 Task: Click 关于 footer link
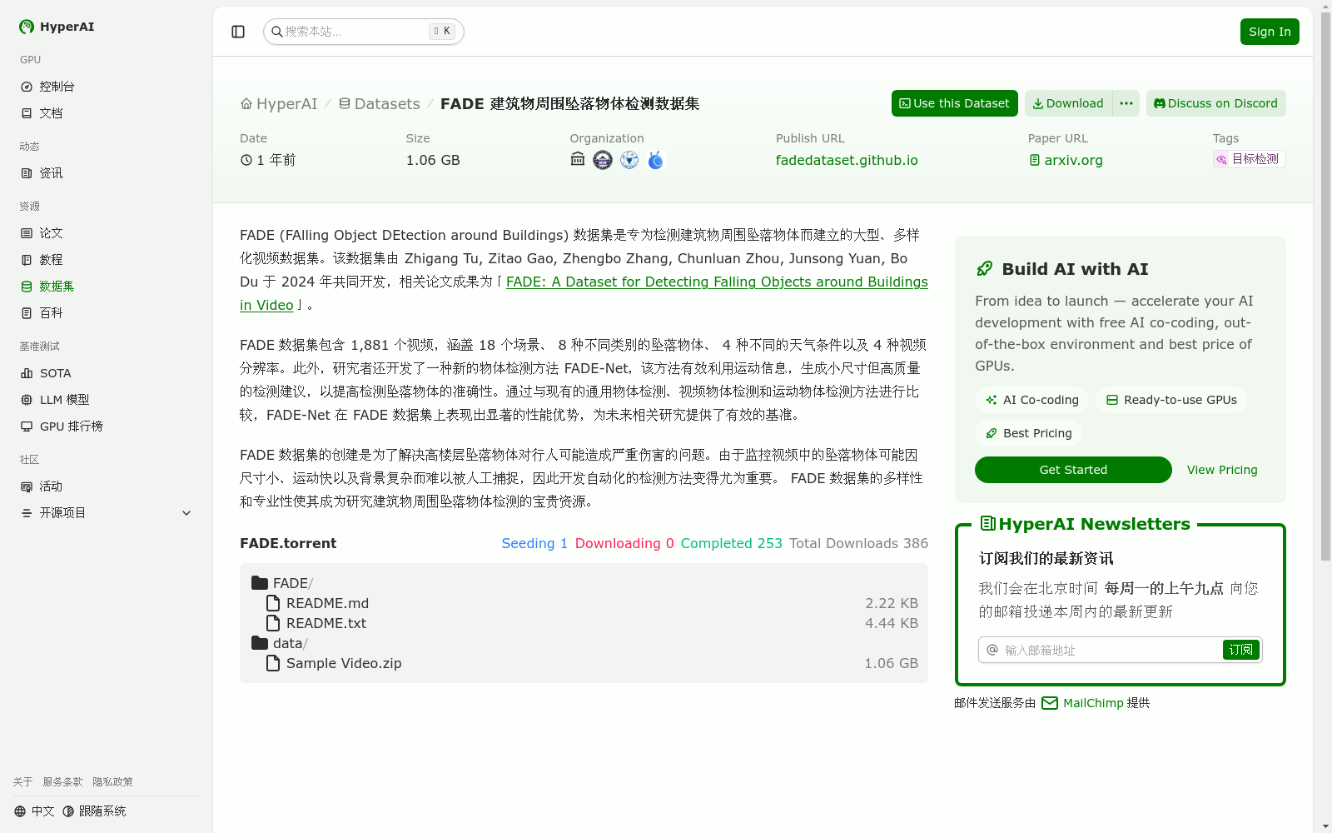(22, 782)
